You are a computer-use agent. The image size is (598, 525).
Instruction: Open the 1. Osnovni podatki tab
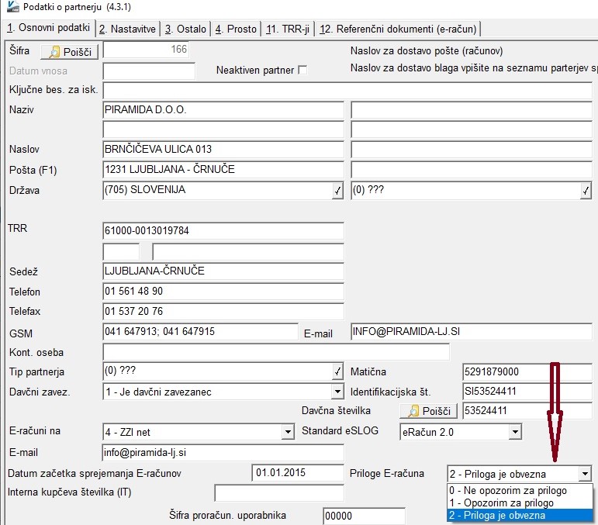(x=48, y=28)
